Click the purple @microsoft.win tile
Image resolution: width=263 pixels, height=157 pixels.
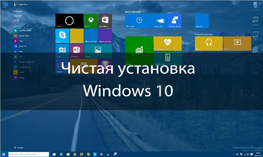(x=105, y=36)
